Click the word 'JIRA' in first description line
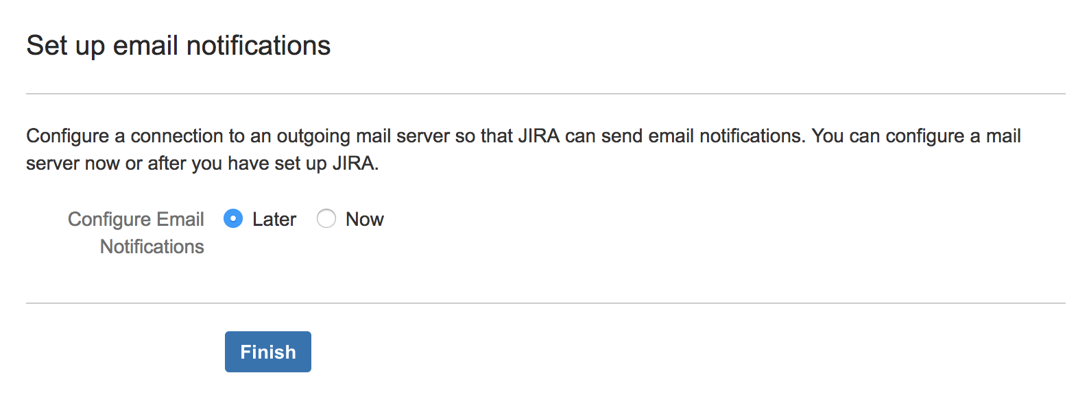Image resolution: width=1089 pixels, height=399 pixels. pyautogui.click(x=539, y=136)
